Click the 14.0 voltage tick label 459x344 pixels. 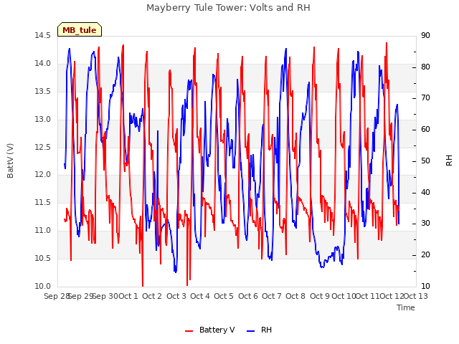coord(43,64)
